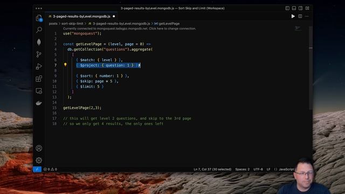Viewport: 345px width, 194px height.
Task: Change indentation via Spaces: 2
Action: (242, 169)
